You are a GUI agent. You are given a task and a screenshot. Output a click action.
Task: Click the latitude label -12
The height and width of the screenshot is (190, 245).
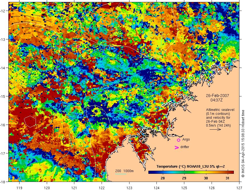3,11
